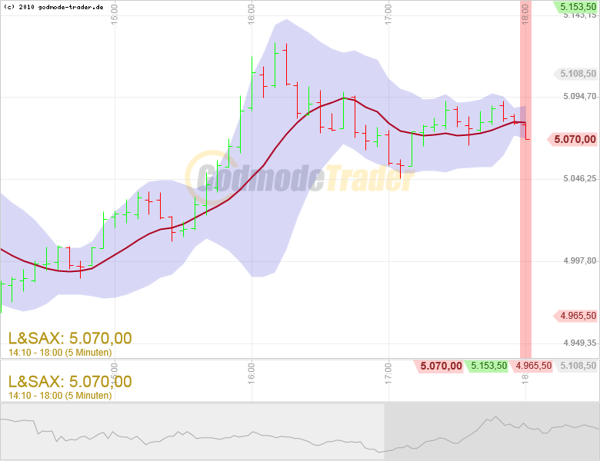Select the red 5.070,00 current price tag on the price axis
The height and width of the screenshot is (461, 600).
(x=572, y=139)
